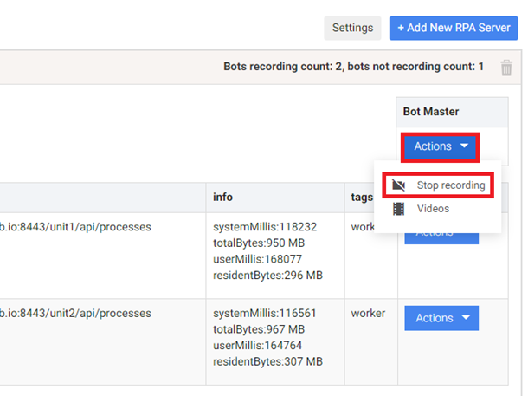528x396 pixels.
Task: Click the Videos film strip icon
Action: (399, 209)
